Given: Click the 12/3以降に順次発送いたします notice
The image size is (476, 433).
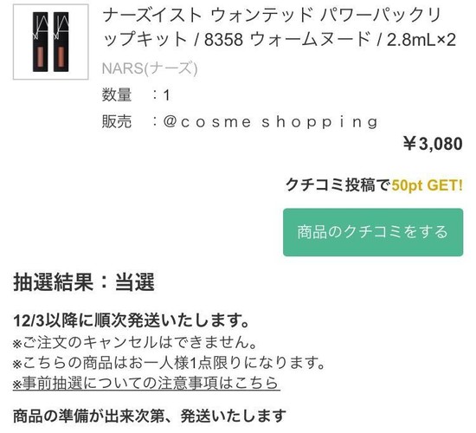Looking at the screenshot, I should 132,320.
